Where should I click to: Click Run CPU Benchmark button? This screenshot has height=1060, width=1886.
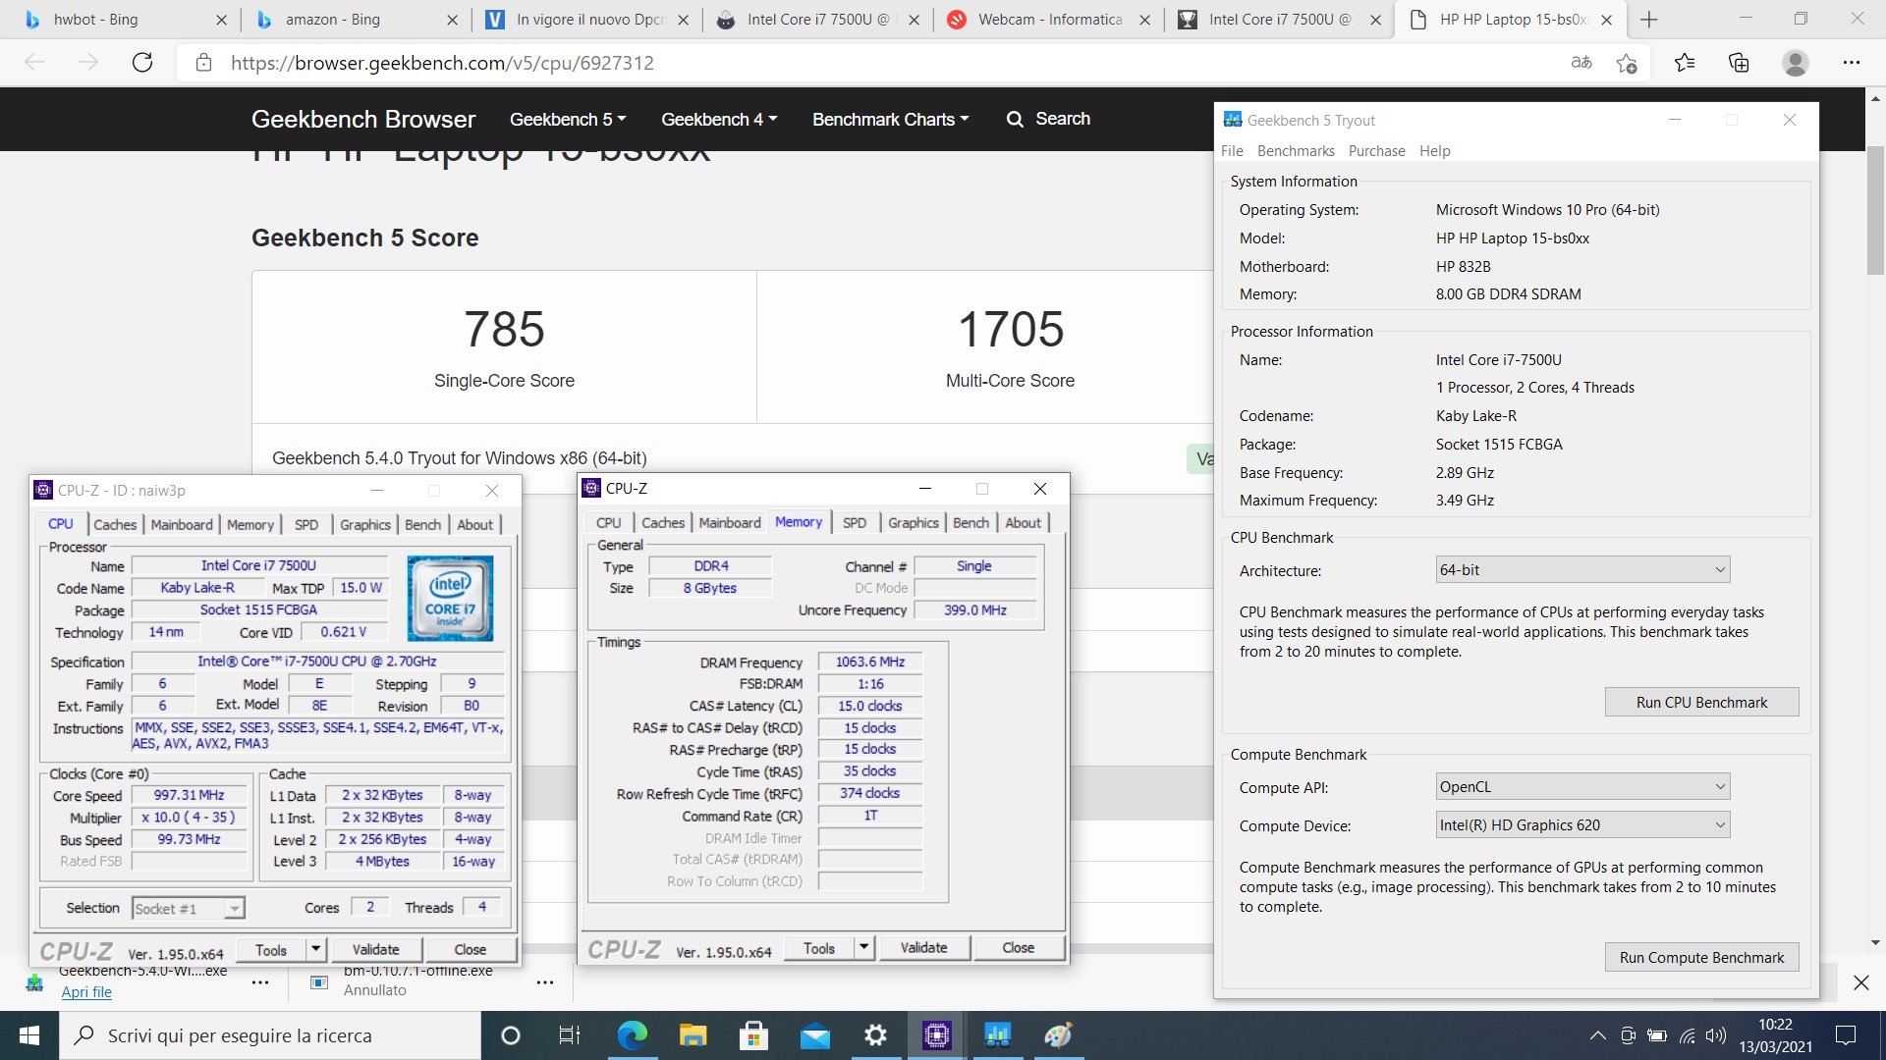1701,702
